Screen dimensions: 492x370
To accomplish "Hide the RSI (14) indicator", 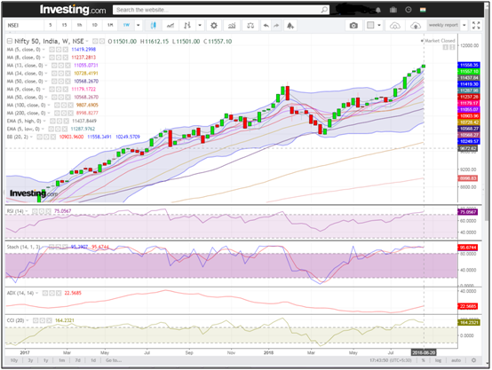I will point(35,211).
